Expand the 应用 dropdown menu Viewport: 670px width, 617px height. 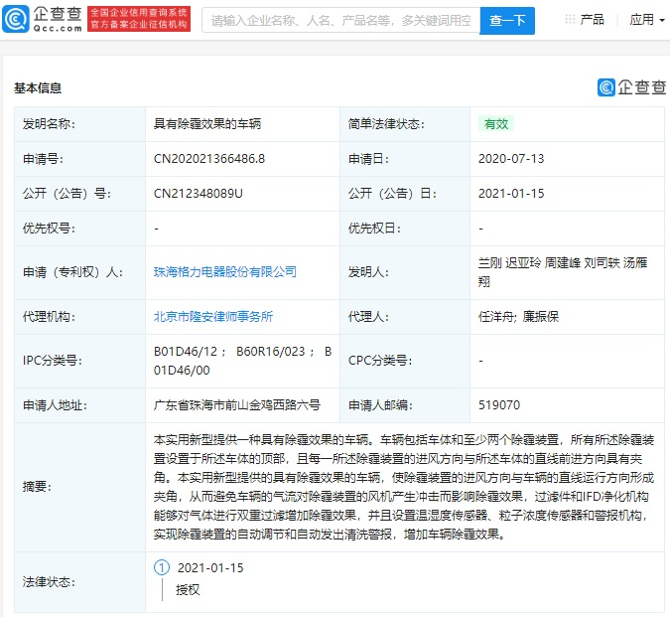[x=647, y=20]
